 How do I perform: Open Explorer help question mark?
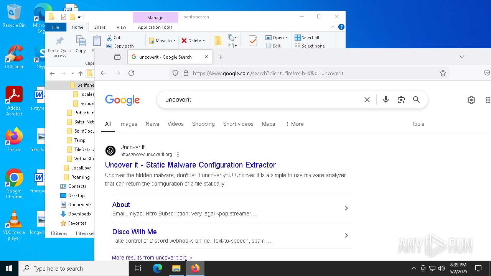tap(341, 27)
